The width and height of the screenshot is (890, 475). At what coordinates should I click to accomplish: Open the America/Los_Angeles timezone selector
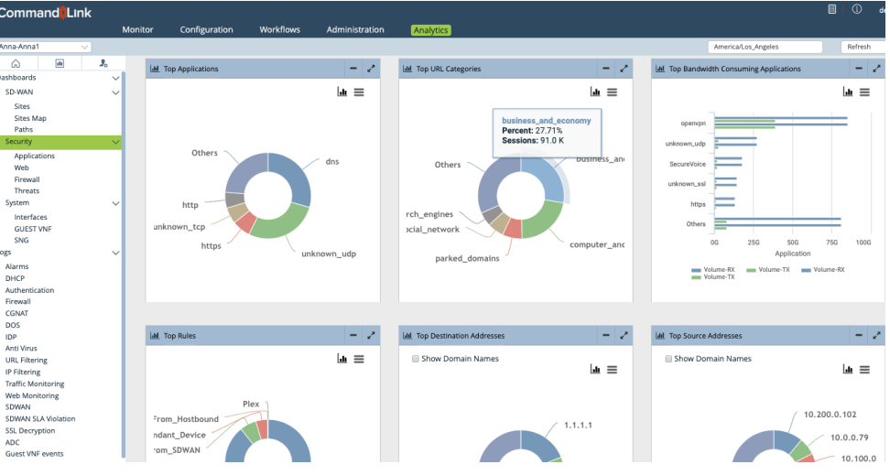(765, 47)
